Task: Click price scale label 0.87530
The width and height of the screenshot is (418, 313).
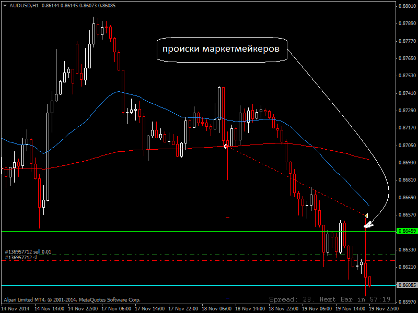Action: 407,76
